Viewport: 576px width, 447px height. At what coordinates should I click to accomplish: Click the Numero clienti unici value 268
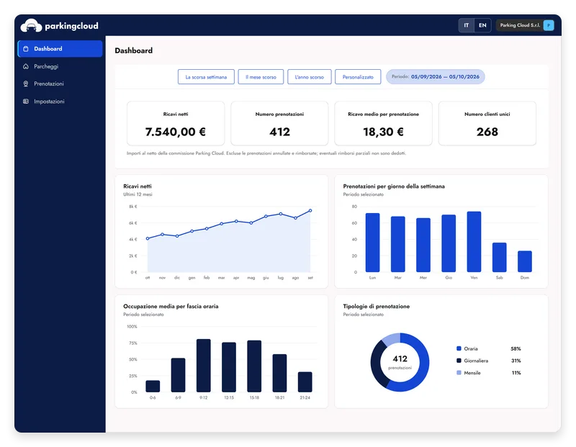pyautogui.click(x=487, y=132)
